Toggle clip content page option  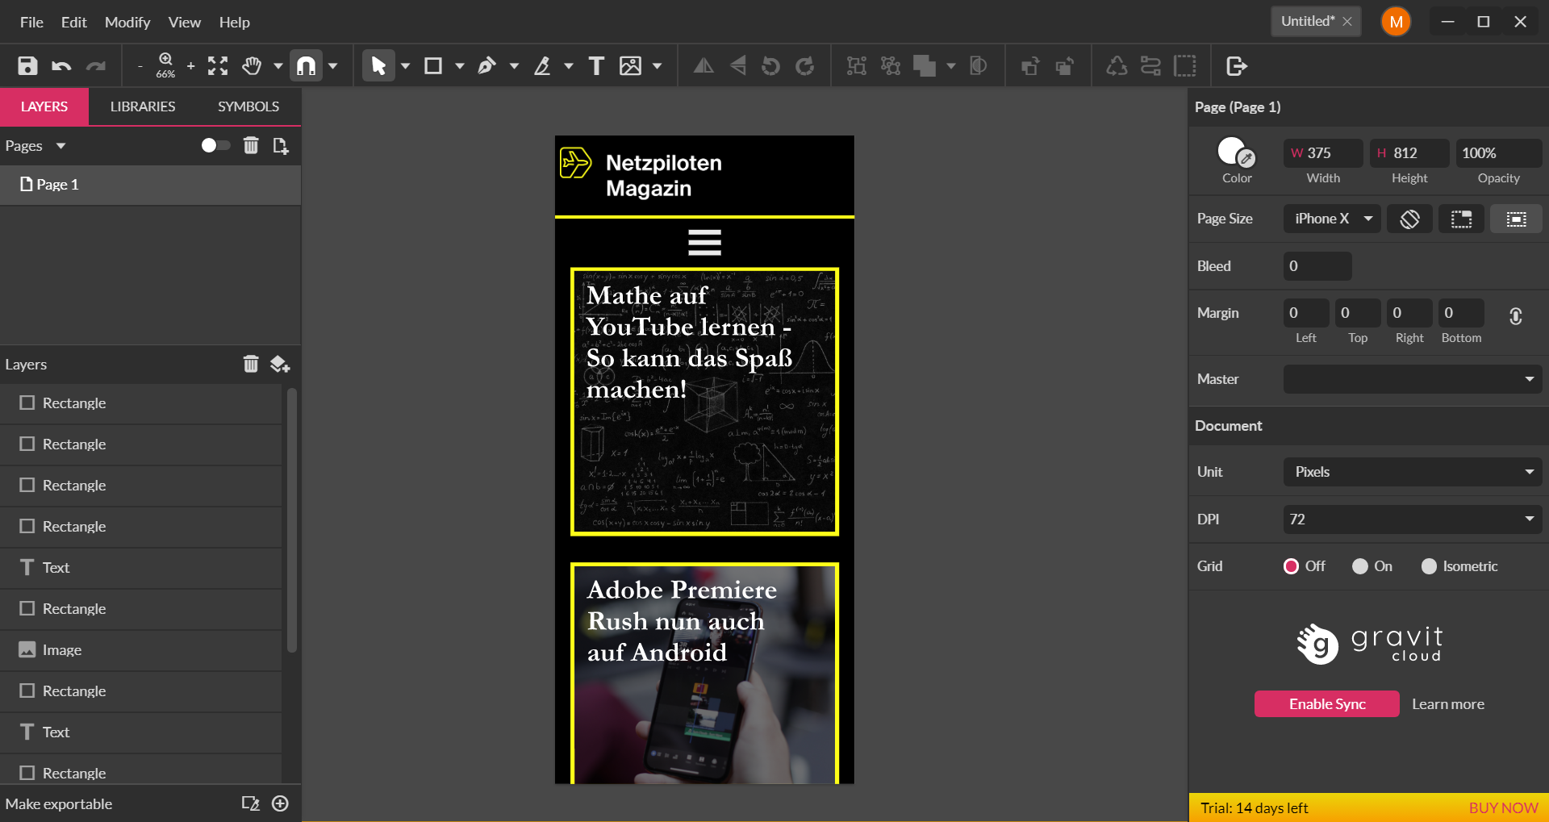(1516, 219)
